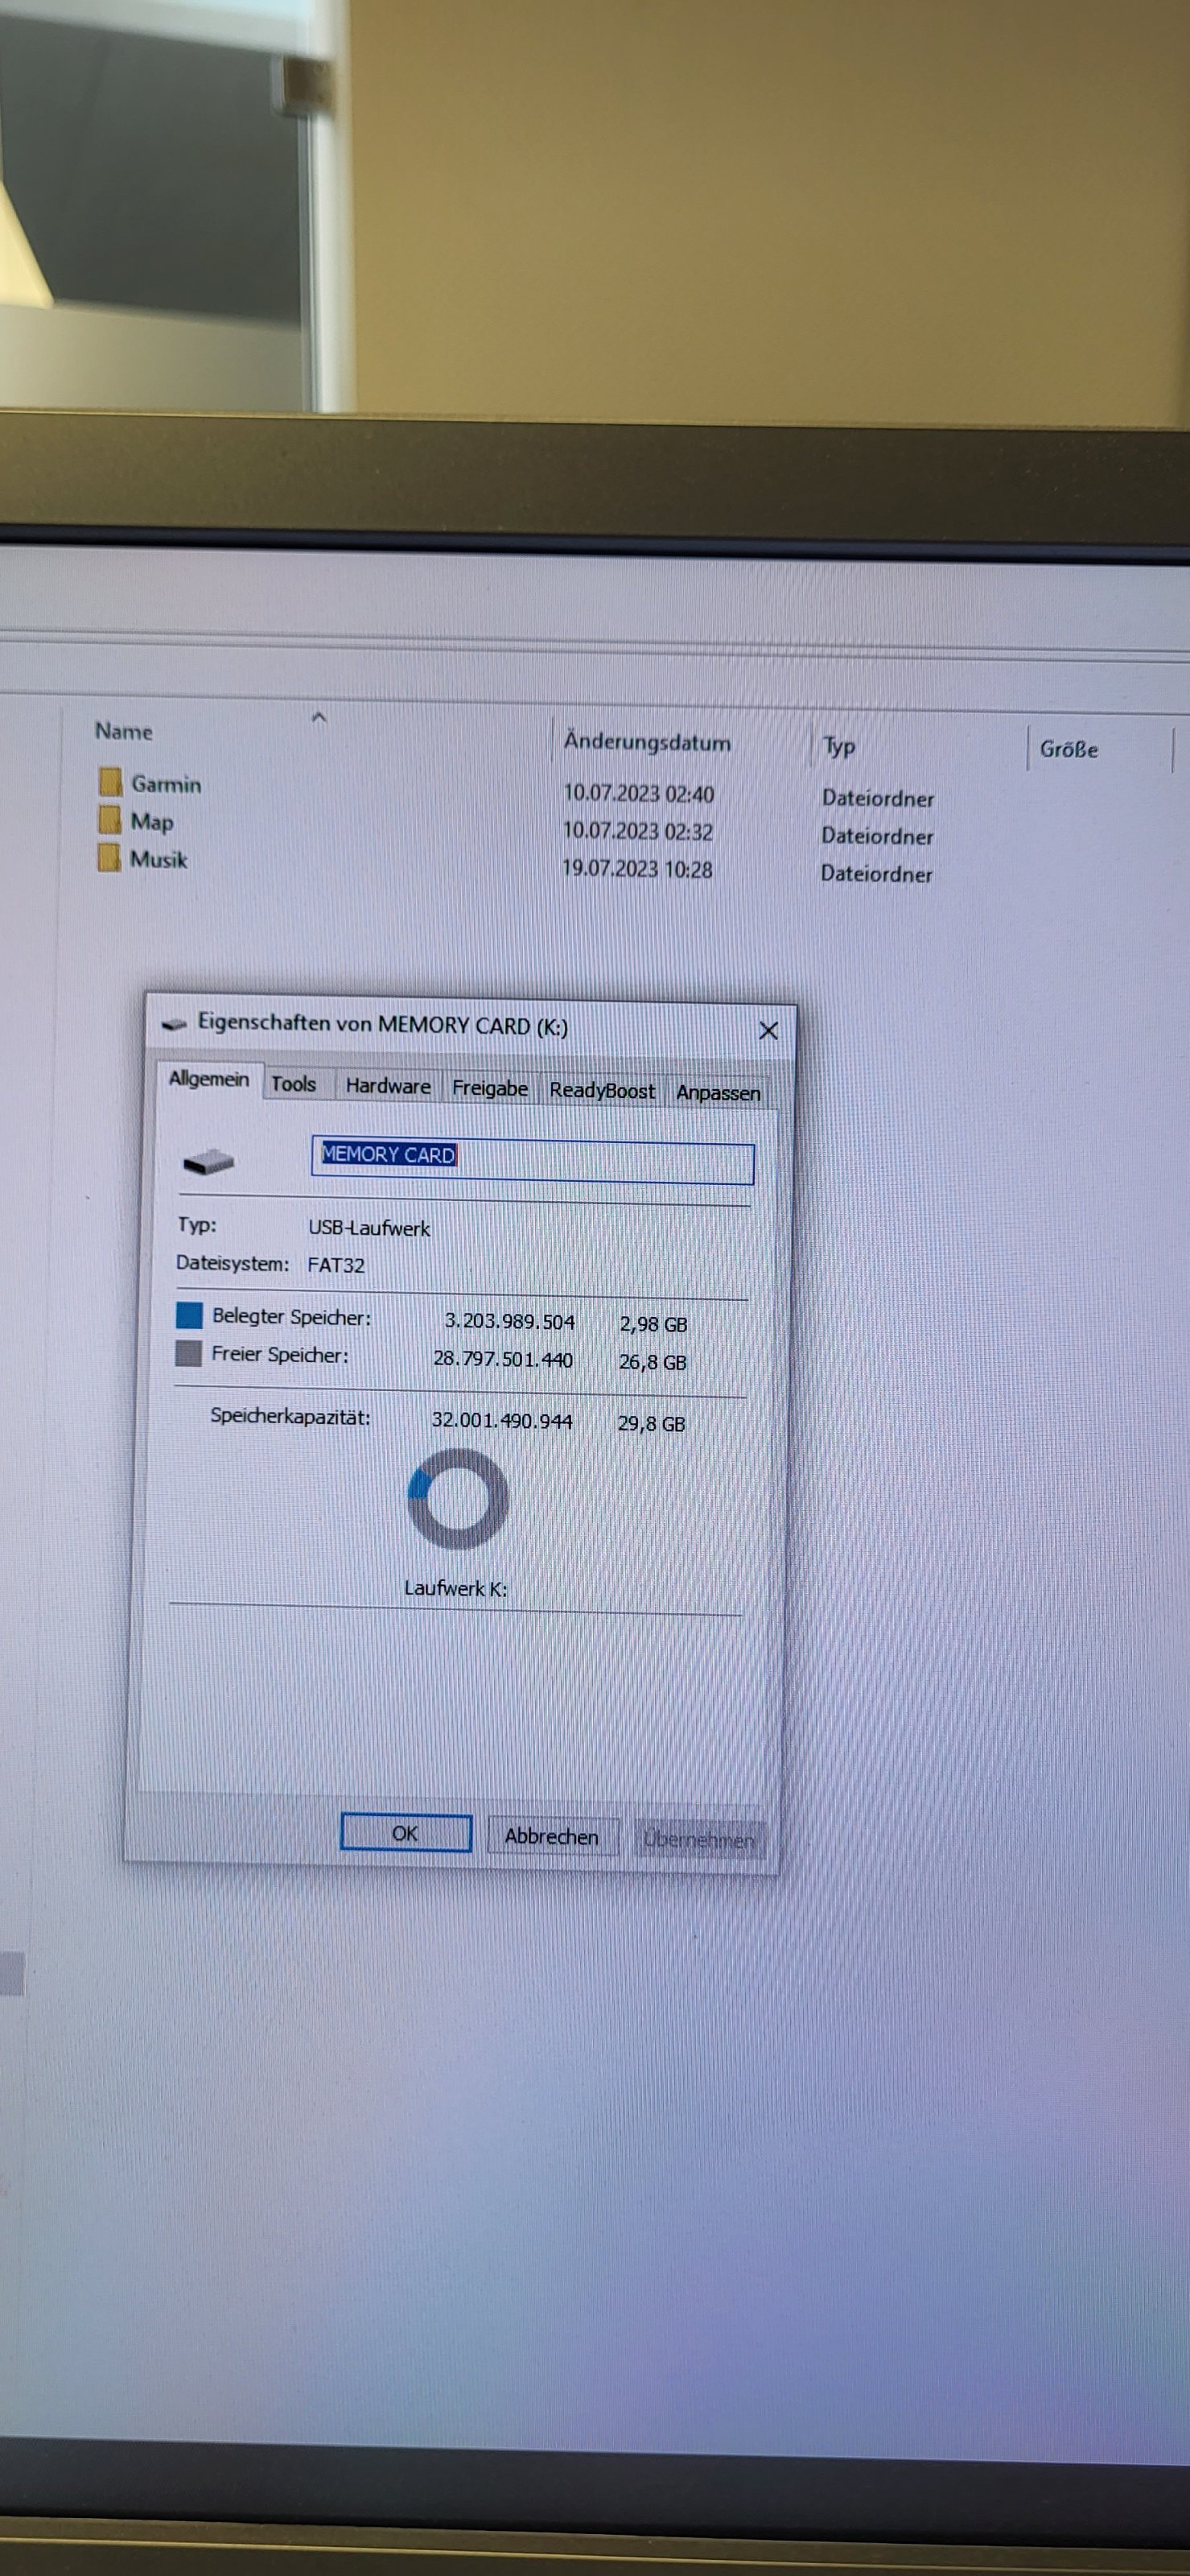Click the blue Belegter Speicher color square
The width and height of the screenshot is (1190, 2576).
pos(189,1315)
